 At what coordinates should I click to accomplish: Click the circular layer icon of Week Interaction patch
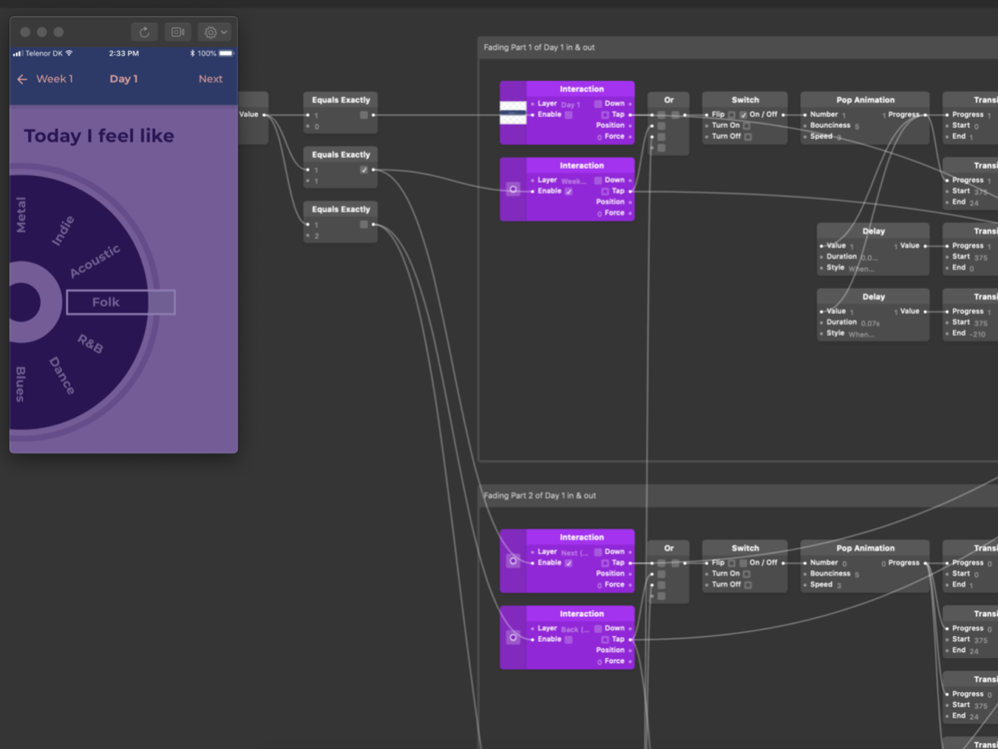coord(513,189)
